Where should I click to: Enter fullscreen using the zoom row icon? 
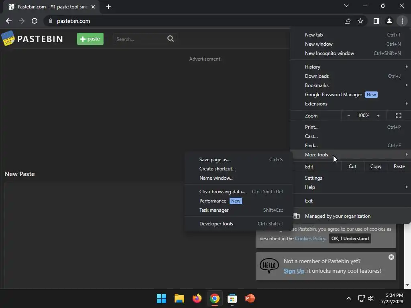pyautogui.click(x=399, y=115)
